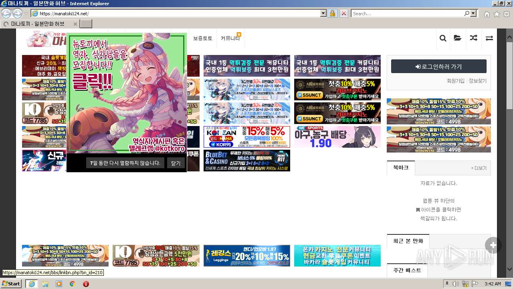This screenshot has width=513, height=289.
Task: Open a new blank browser tab
Action: 86,24
